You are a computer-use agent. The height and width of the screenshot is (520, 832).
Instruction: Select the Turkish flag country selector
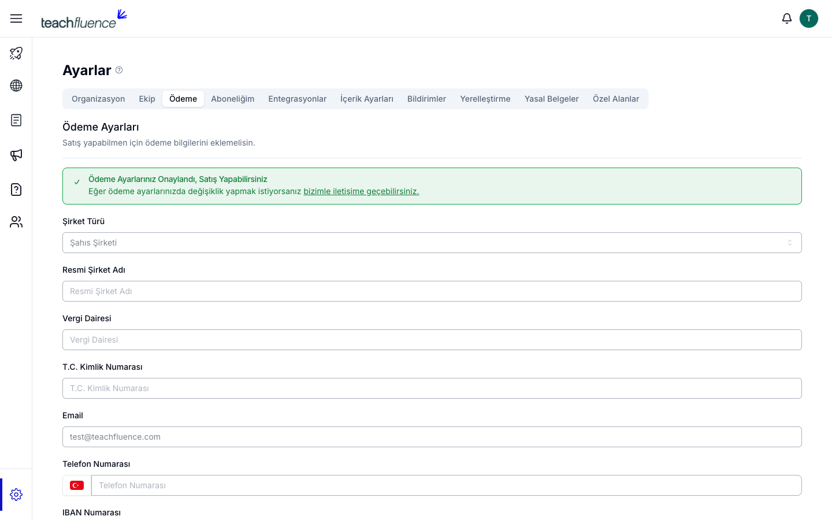[77, 485]
